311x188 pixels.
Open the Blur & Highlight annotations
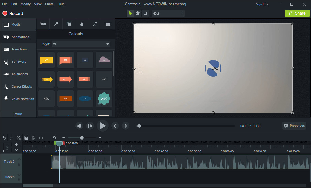(82, 24)
